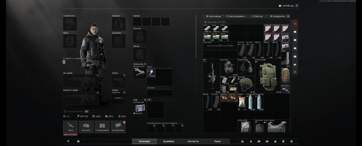Select the 9x19 АР6.3 ammo stack
The image size is (362, 146).
tap(285, 89)
